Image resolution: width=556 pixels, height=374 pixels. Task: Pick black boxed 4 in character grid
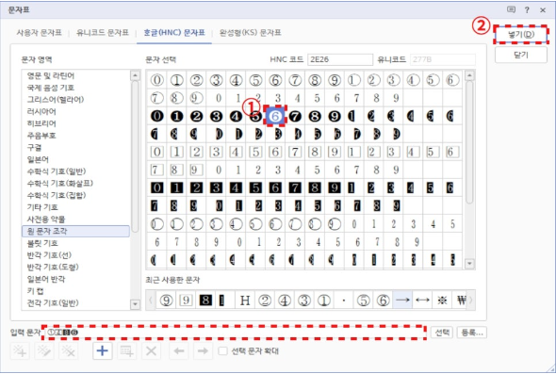click(236, 187)
